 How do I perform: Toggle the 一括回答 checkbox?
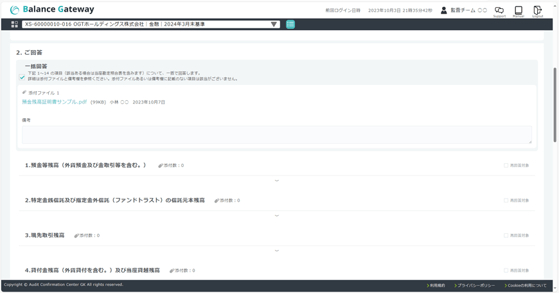pos(22,77)
